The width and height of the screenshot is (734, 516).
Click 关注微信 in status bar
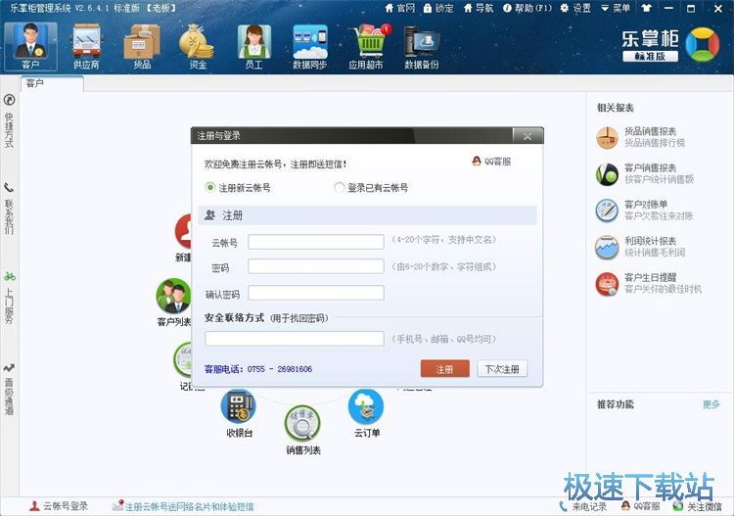coord(697,506)
